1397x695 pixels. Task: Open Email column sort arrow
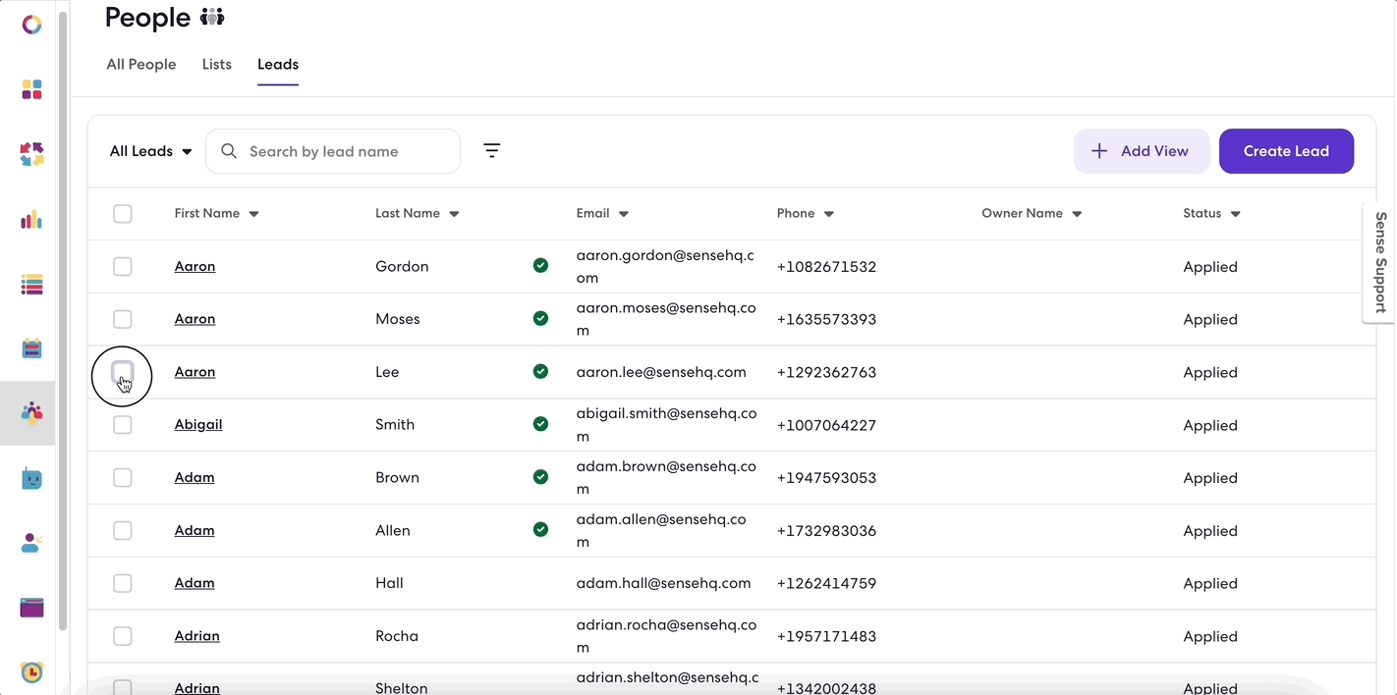[624, 214]
